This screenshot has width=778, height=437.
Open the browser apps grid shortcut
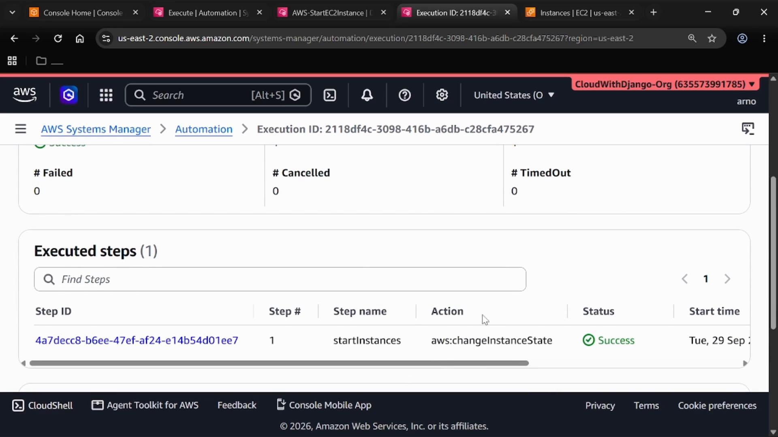pos(12,61)
